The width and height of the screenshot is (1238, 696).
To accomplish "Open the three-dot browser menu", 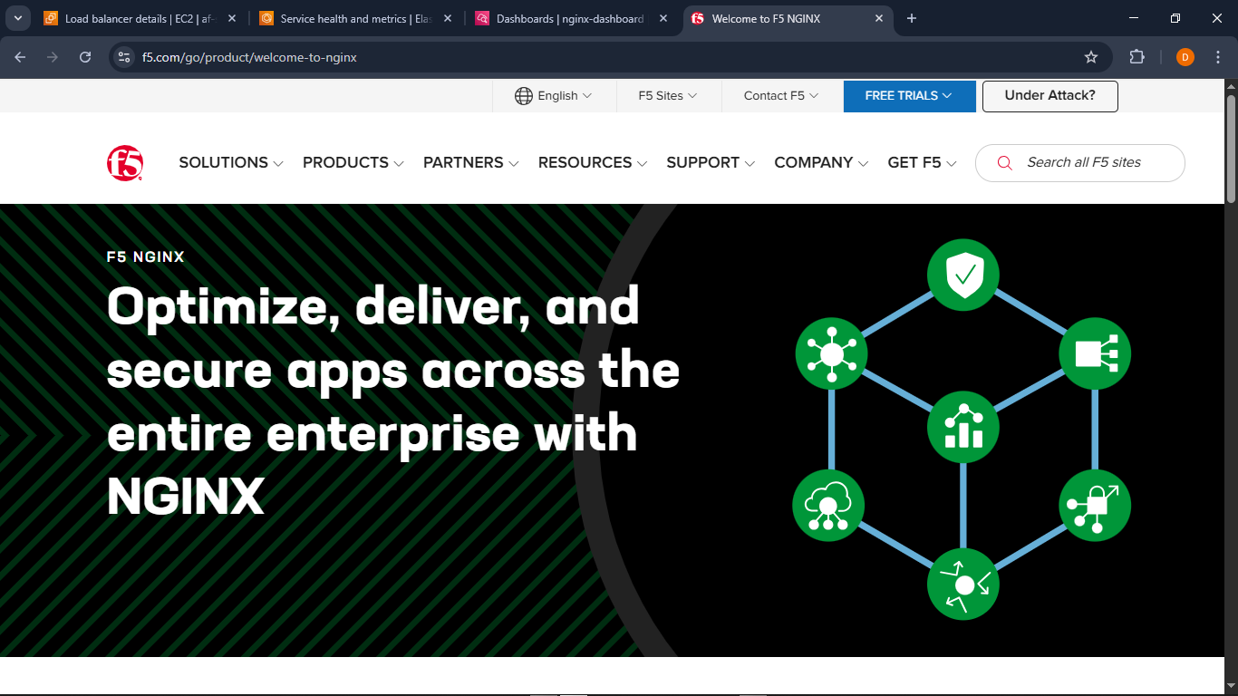I will coord(1219,56).
